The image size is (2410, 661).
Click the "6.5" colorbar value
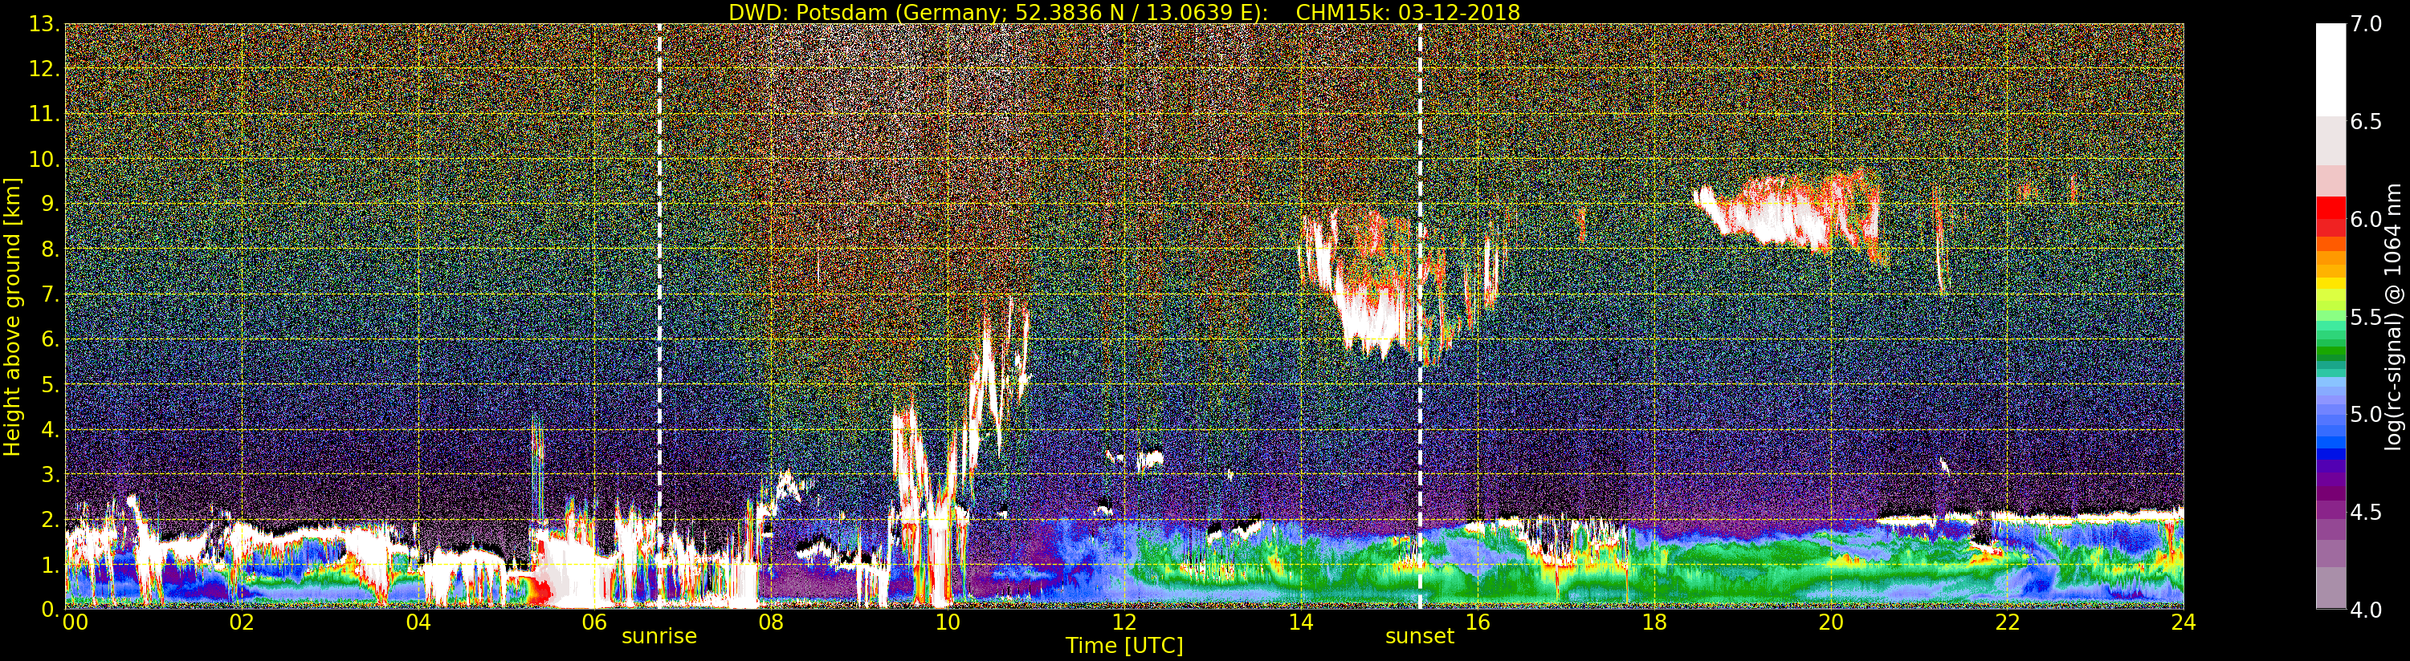2366,122
